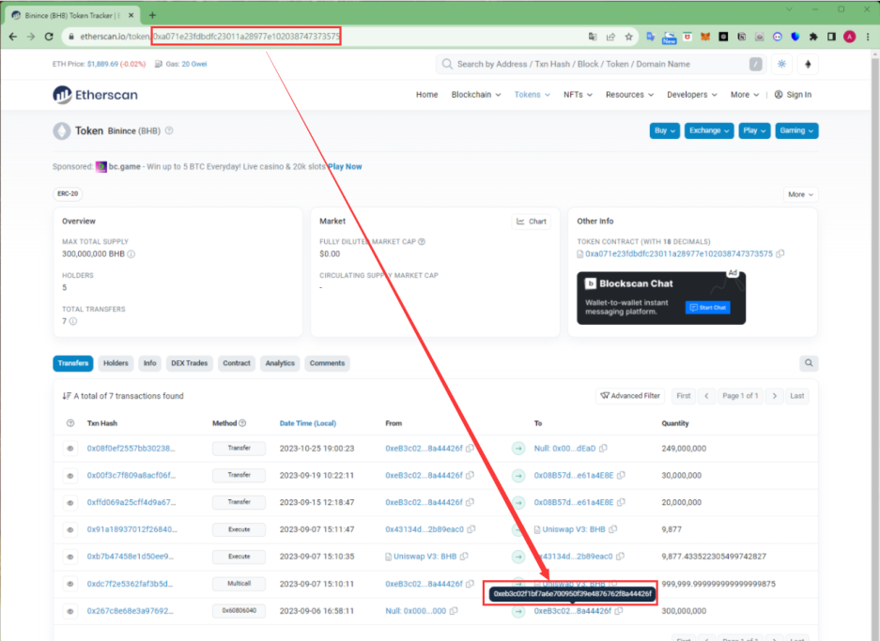Click the share page icon in address bar
Viewport: 880px width, 641px height.
point(610,37)
